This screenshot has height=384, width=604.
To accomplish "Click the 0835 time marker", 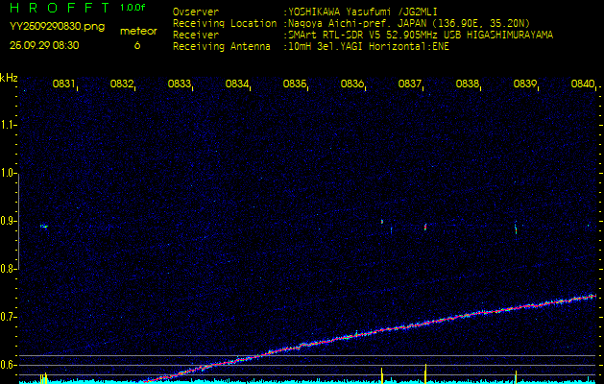I will pos(295,84).
